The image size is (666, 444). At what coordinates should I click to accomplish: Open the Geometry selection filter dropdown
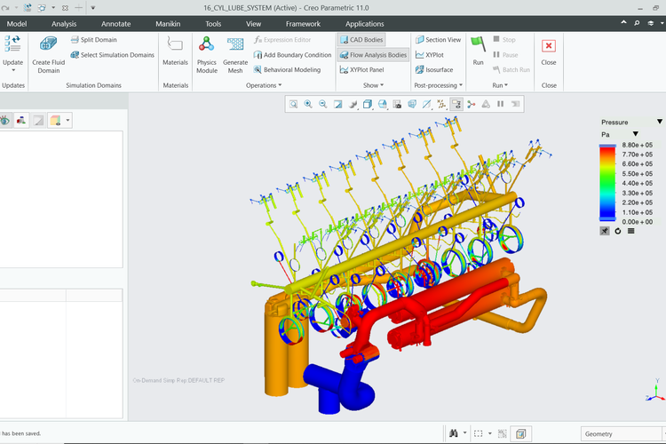tap(619, 433)
